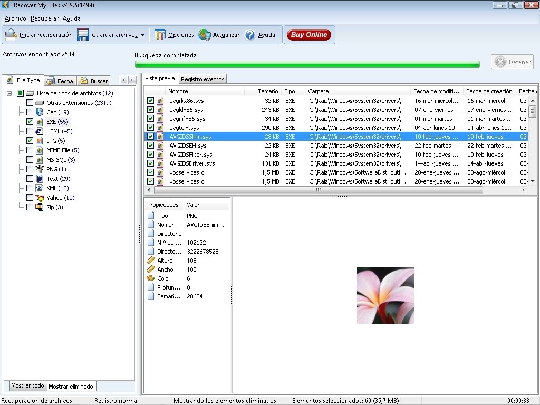Click the MIME File type icon
This screenshot has height=405, width=540.
point(40,150)
